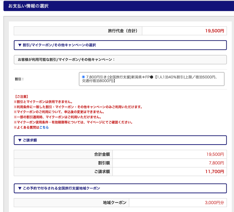
Task: Collapse the ご請求額 section header
Action: point(120,140)
